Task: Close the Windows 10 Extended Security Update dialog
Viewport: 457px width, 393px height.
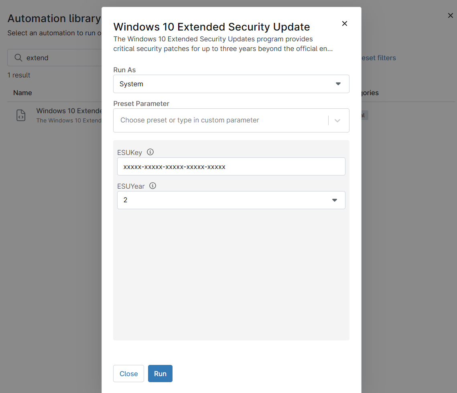Action: coord(344,24)
